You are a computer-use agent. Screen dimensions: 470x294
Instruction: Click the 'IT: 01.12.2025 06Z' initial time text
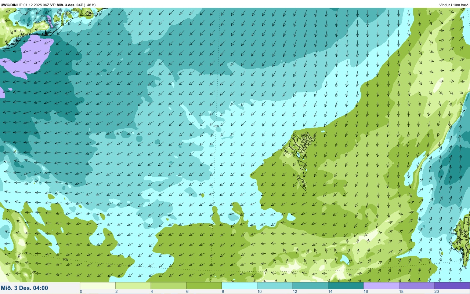click(x=34, y=5)
